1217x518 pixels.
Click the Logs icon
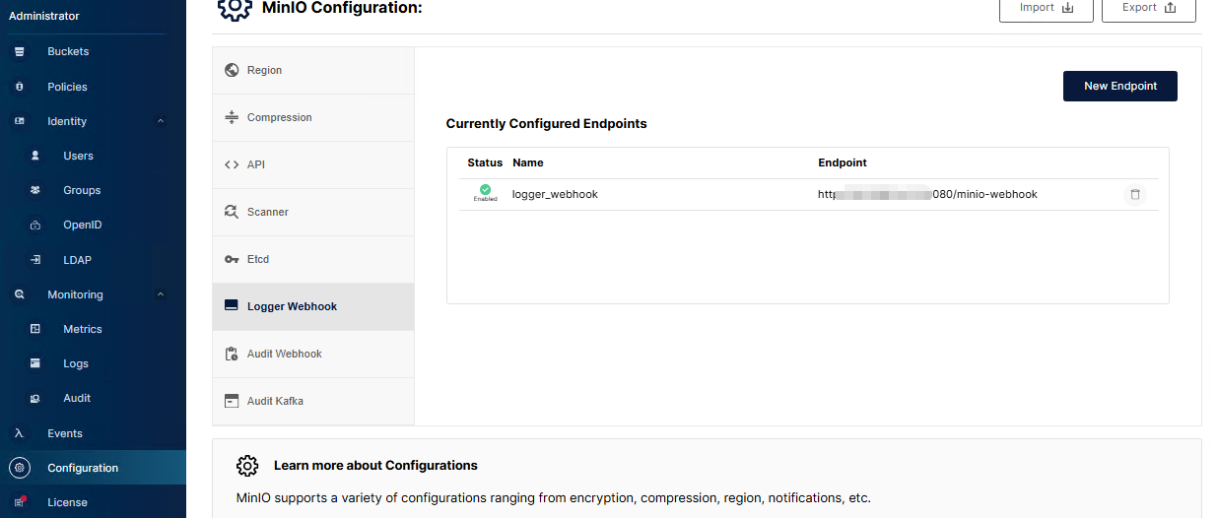point(35,363)
